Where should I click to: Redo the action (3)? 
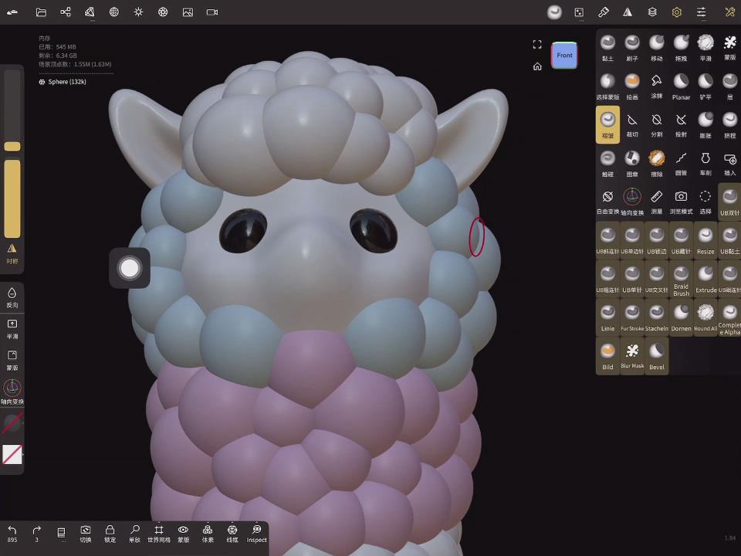[x=37, y=534]
